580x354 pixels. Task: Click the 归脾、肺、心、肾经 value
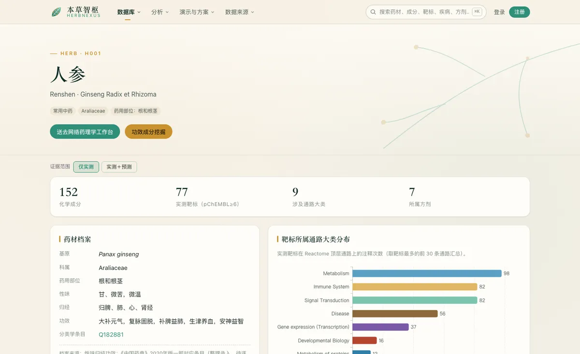126,308
